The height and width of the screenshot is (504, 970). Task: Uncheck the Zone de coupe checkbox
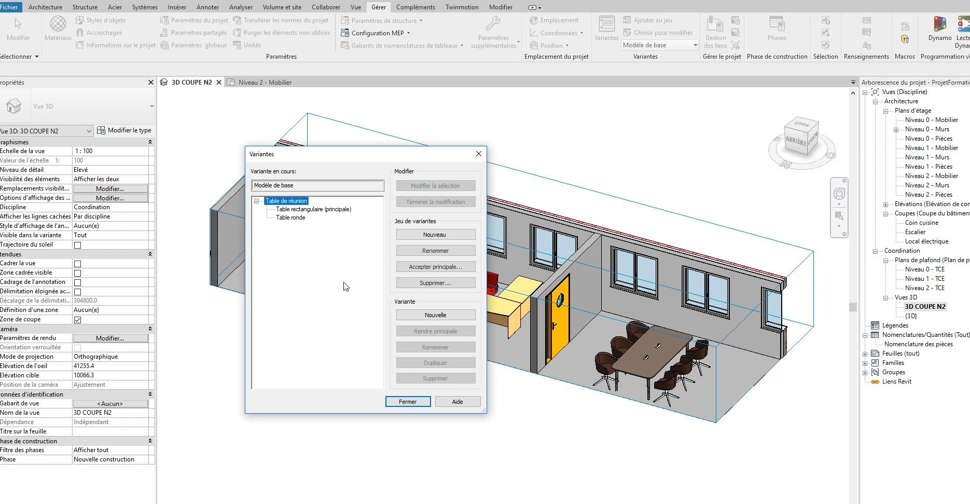(77, 320)
